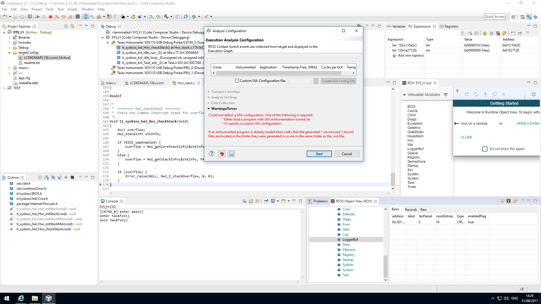Click the green Resume debug button
This screenshot has width=541, height=304.
coord(37,17)
